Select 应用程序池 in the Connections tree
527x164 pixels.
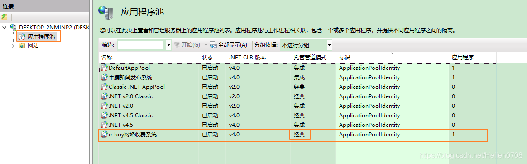(41, 36)
